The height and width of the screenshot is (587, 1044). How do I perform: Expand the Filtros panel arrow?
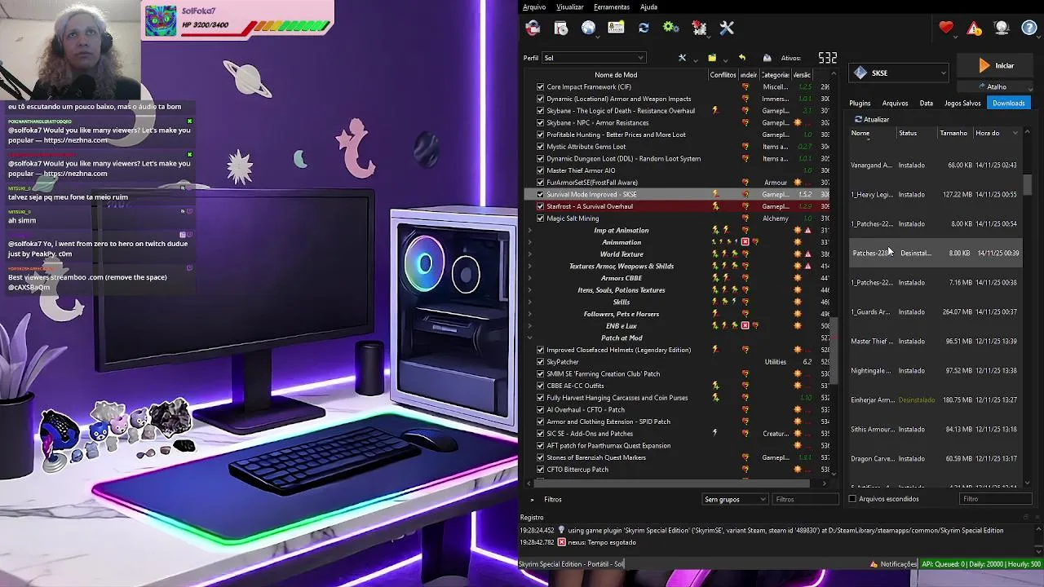pos(532,499)
